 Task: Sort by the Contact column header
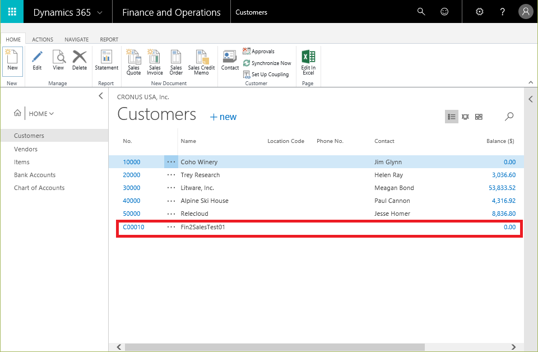384,141
